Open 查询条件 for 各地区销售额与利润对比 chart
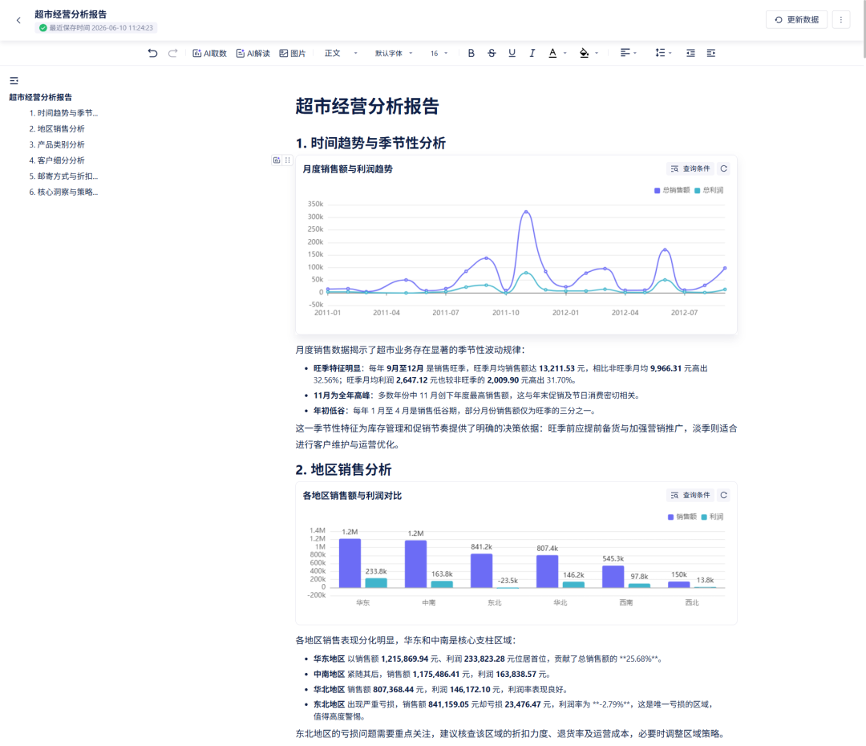This screenshot has width=866, height=746. [690, 495]
